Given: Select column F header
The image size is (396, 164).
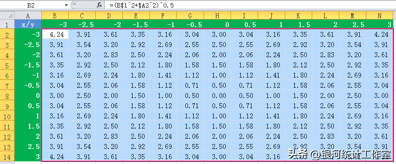Looking at the screenshot, I should (x=163, y=16).
